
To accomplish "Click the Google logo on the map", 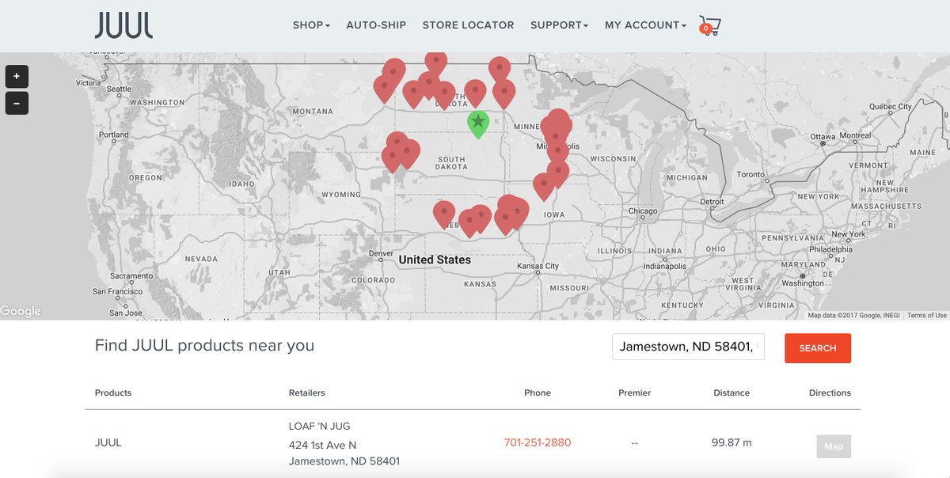I will [21, 311].
